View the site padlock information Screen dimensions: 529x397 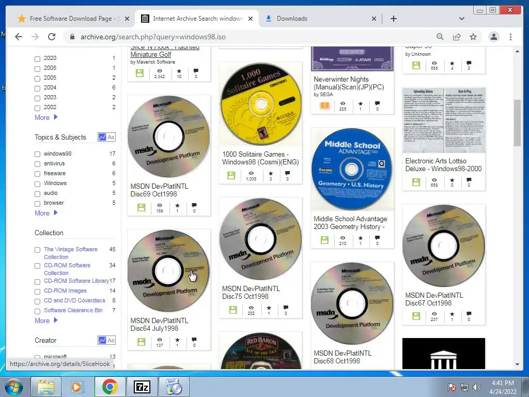72,37
